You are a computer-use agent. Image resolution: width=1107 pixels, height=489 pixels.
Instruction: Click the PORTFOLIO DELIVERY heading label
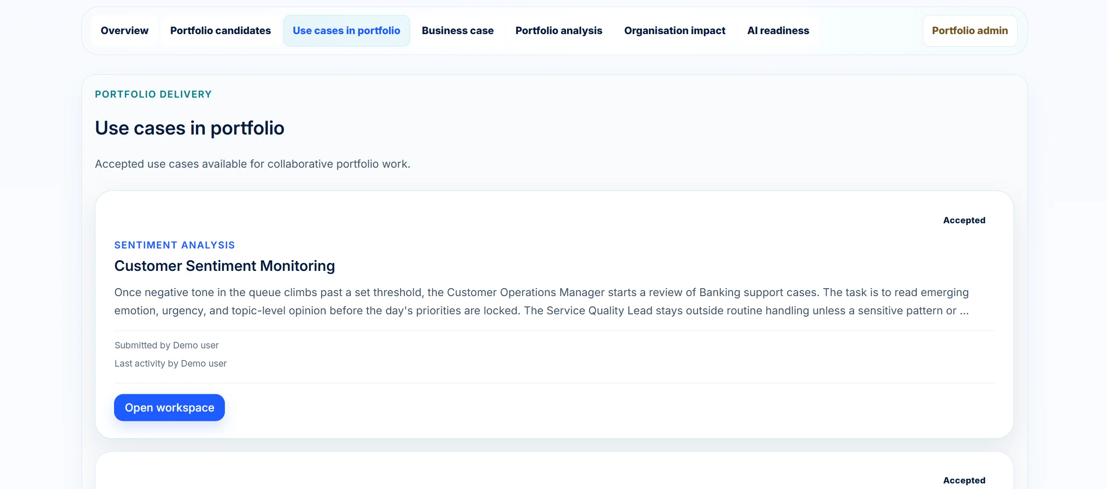pyautogui.click(x=153, y=94)
